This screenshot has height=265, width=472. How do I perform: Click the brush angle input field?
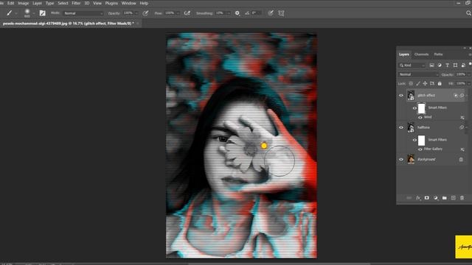256,13
